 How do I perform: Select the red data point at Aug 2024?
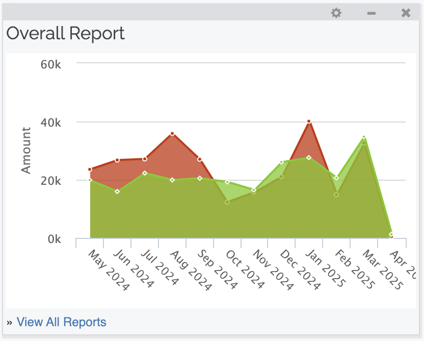coord(172,134)
